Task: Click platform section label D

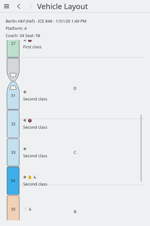Action: (x=75, y=88)
